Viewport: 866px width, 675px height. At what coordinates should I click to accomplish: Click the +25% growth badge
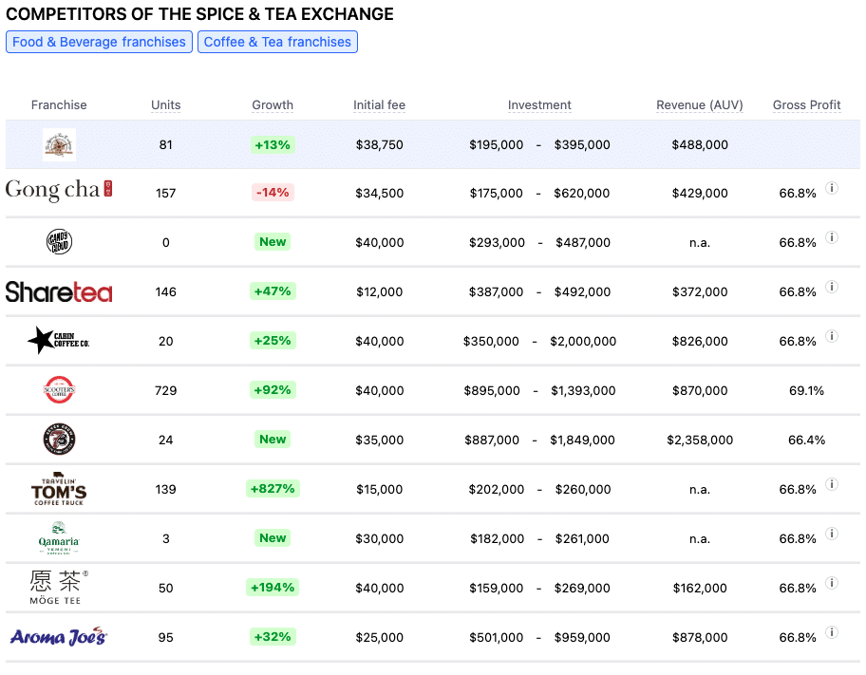273,340
